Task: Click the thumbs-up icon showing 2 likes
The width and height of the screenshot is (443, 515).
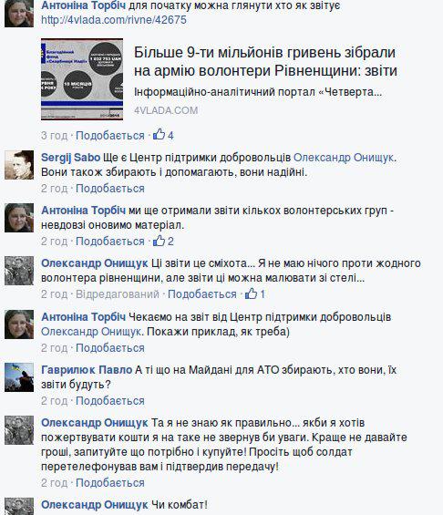Action: pyautogui.click(x=160, y=241)
